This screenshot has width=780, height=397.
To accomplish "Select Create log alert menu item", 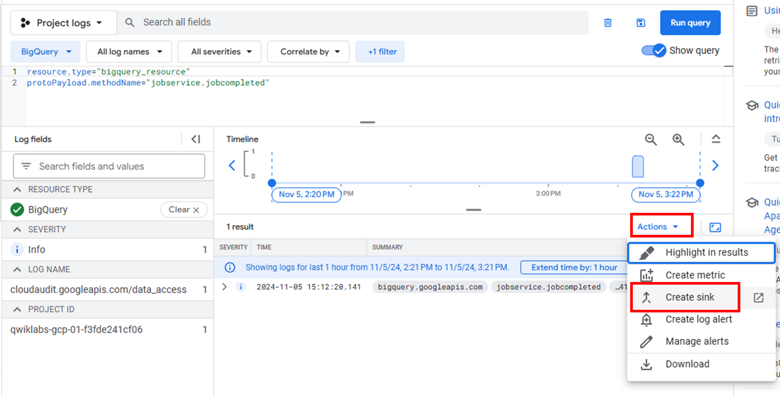I will click(x=701, y=319).
